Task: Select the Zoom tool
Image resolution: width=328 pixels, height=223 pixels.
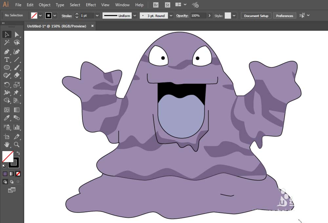Action: pos(17,144)
